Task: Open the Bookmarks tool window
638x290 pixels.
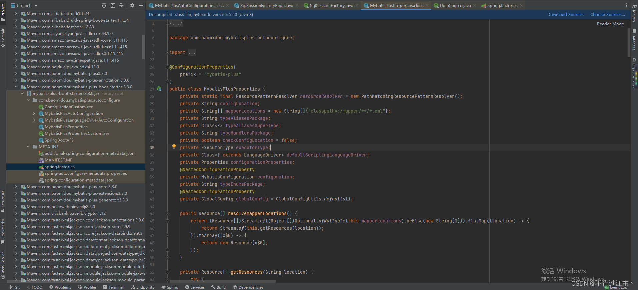Action: pyautogui.click(x=3, y=231)
